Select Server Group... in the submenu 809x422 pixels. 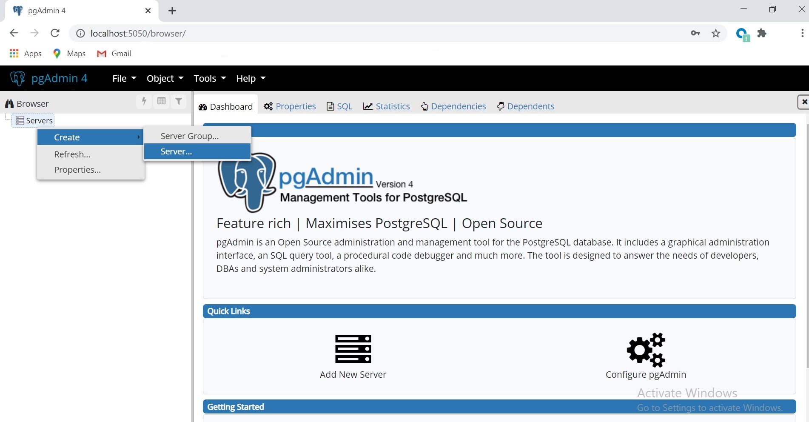click(x=197, y=136)
